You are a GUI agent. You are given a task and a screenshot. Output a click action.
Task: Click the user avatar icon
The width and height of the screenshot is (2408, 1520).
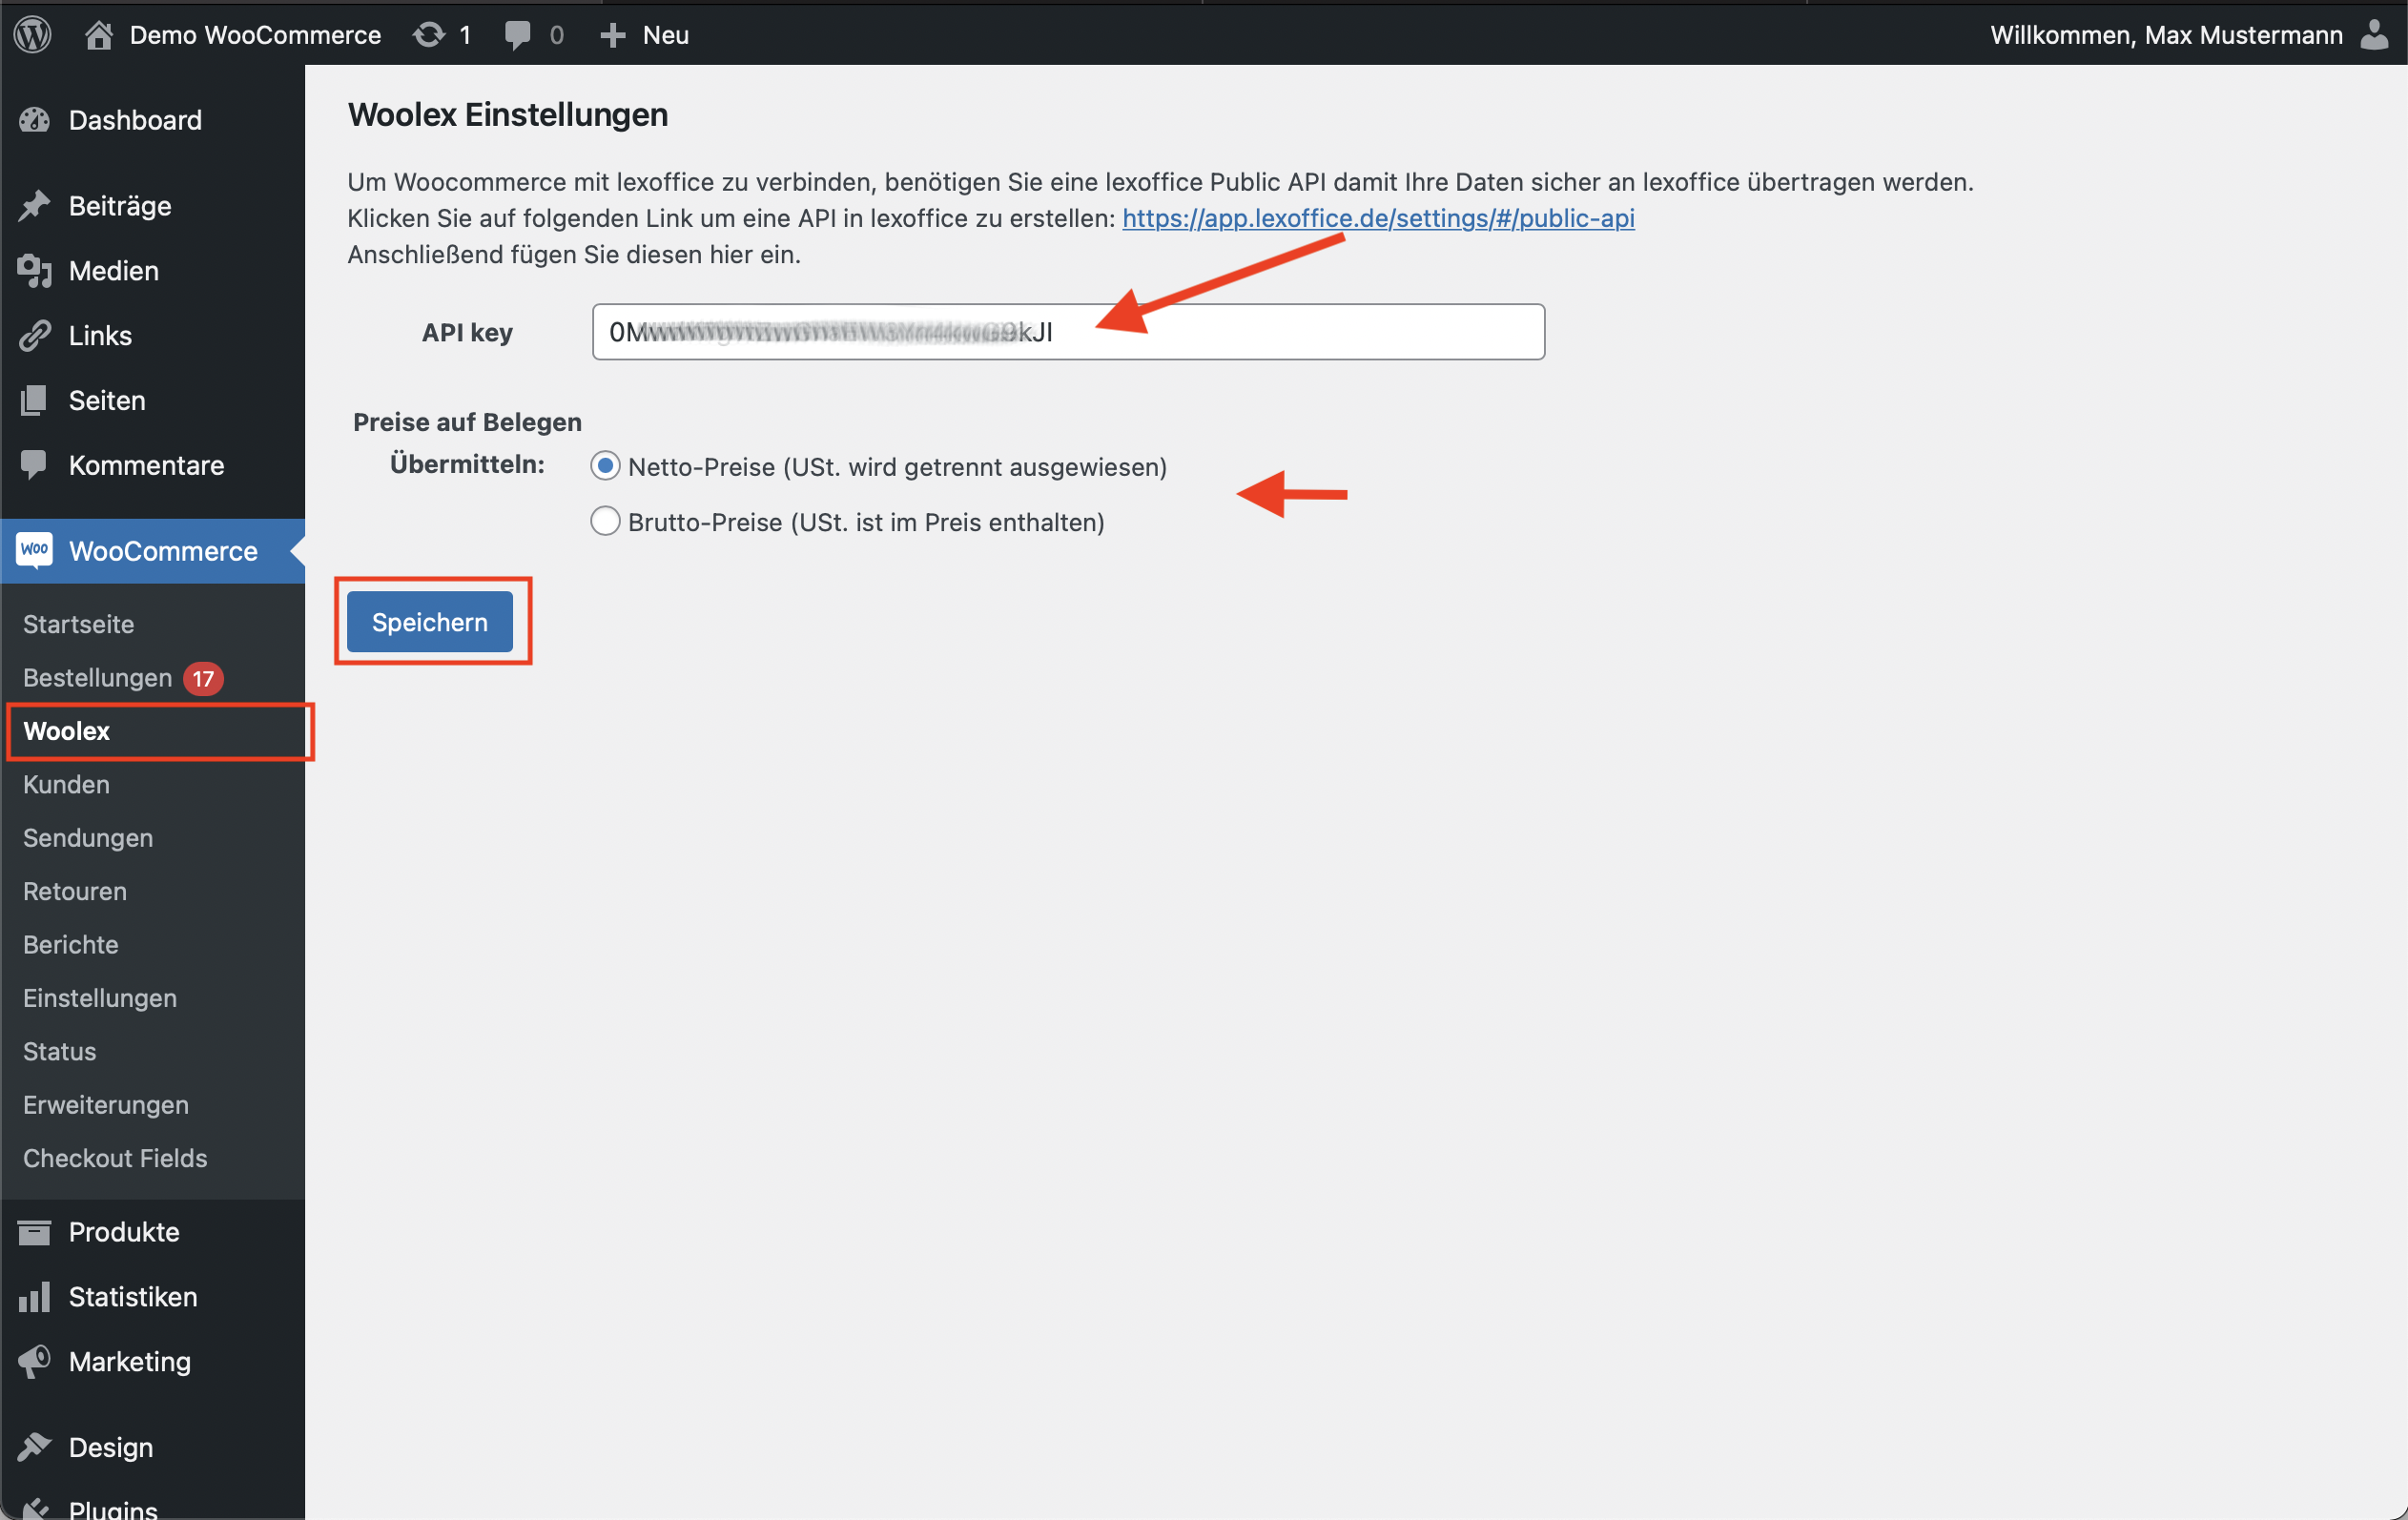click(x=2374, y=35)
